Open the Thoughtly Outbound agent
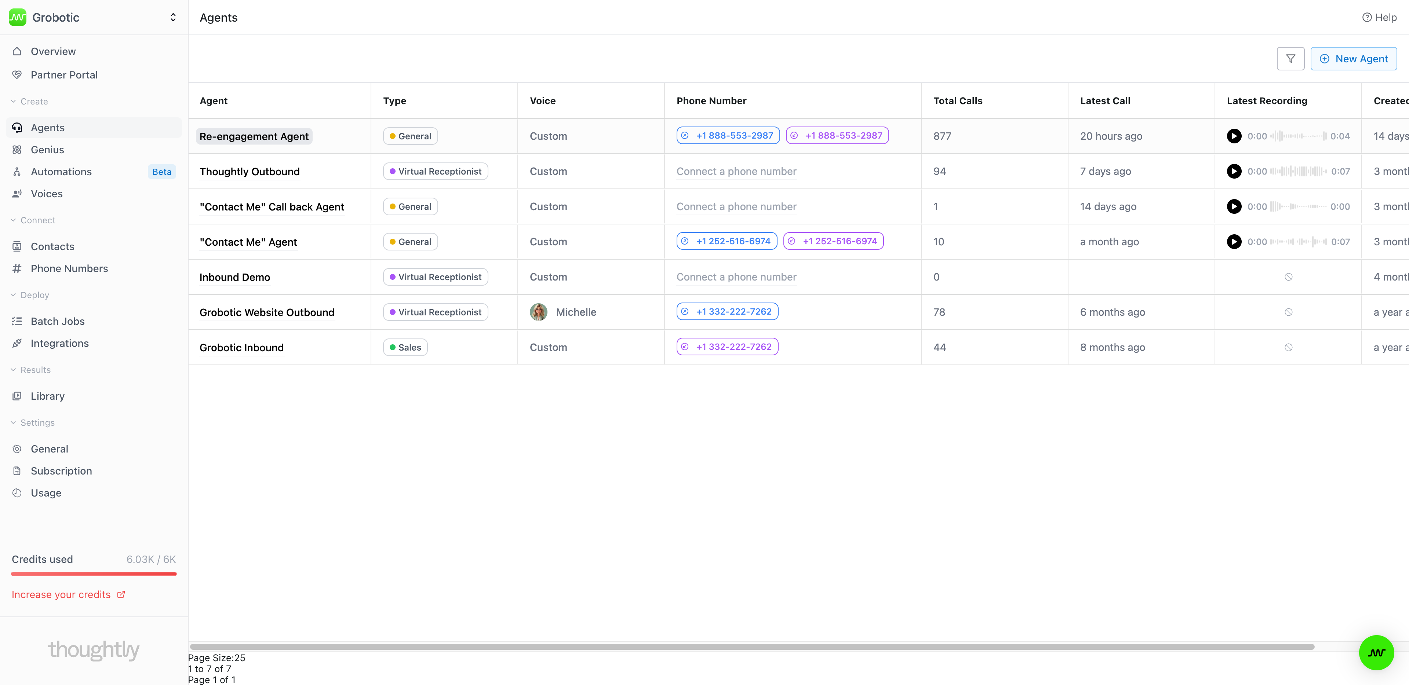This screenshot has height=685, width=1409. click(250, 172)
